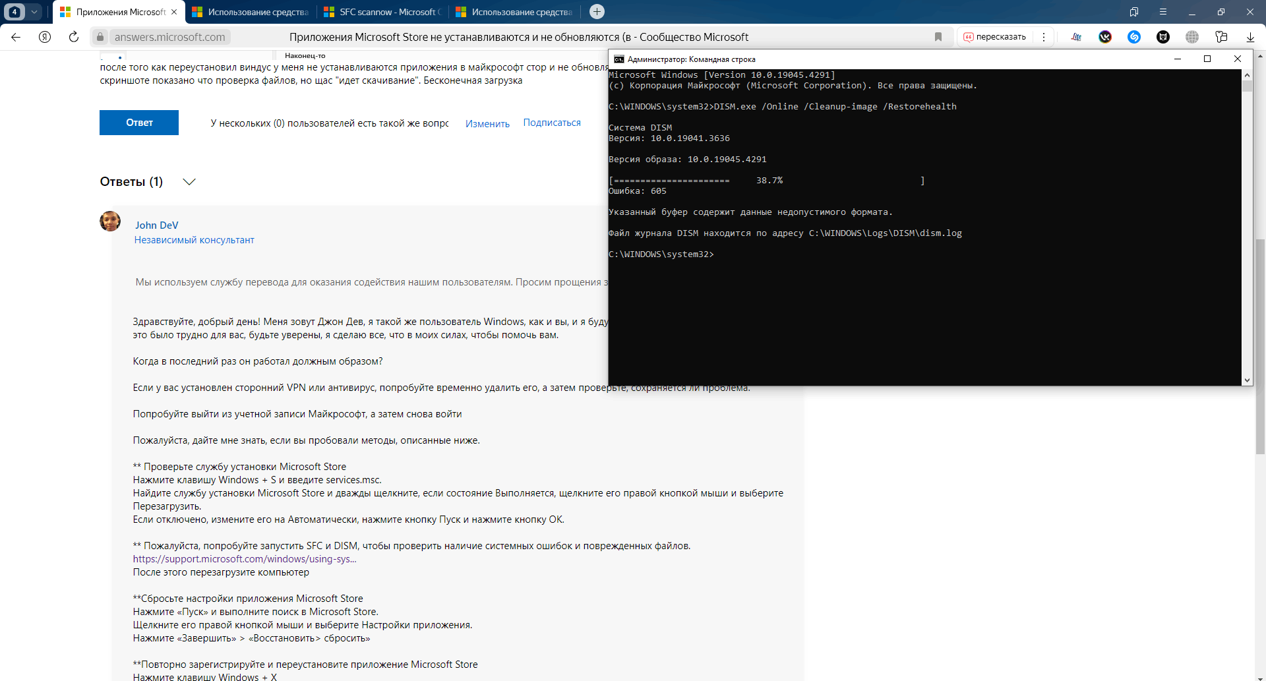Open the Yandex home button
1266x681 pixels.
point(45,37)
